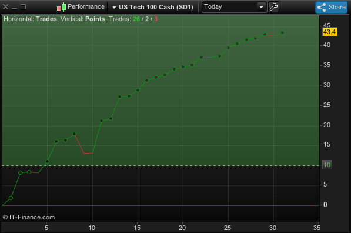This screenshot has height=233, width=351.
Task: Click the Share button
Action: (331, 7)
